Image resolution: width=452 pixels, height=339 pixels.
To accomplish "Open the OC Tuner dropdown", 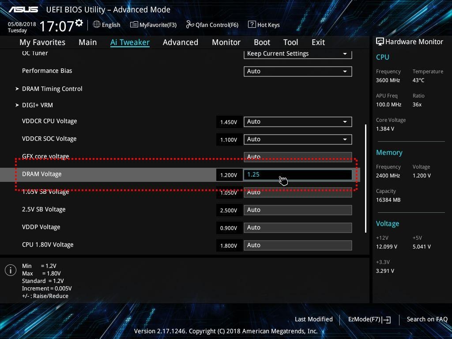I will 298,53.
